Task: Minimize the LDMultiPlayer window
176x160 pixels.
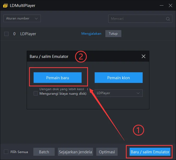Action: 162,5
